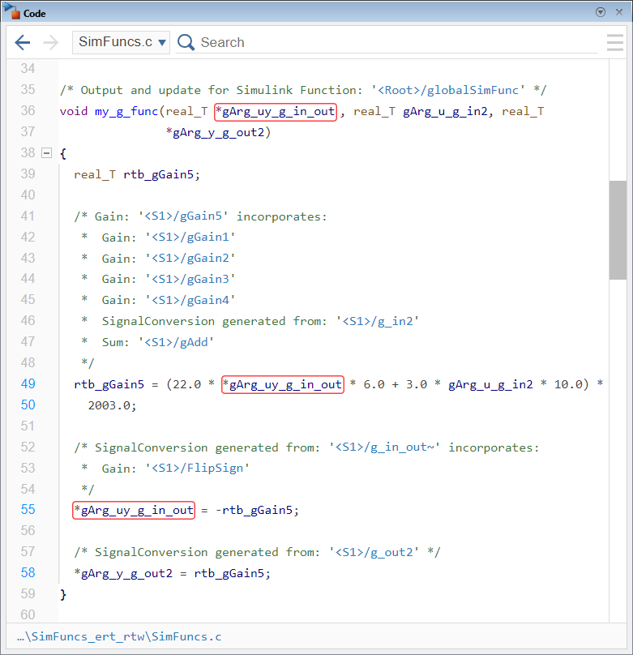
Task: Open the hamburger menu on the toolbar
Action: [x=614, y=42]
